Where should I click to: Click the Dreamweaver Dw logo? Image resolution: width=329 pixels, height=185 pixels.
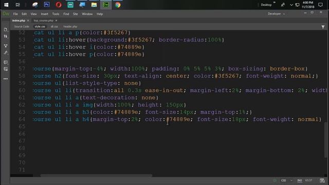(x=6, y=14)
